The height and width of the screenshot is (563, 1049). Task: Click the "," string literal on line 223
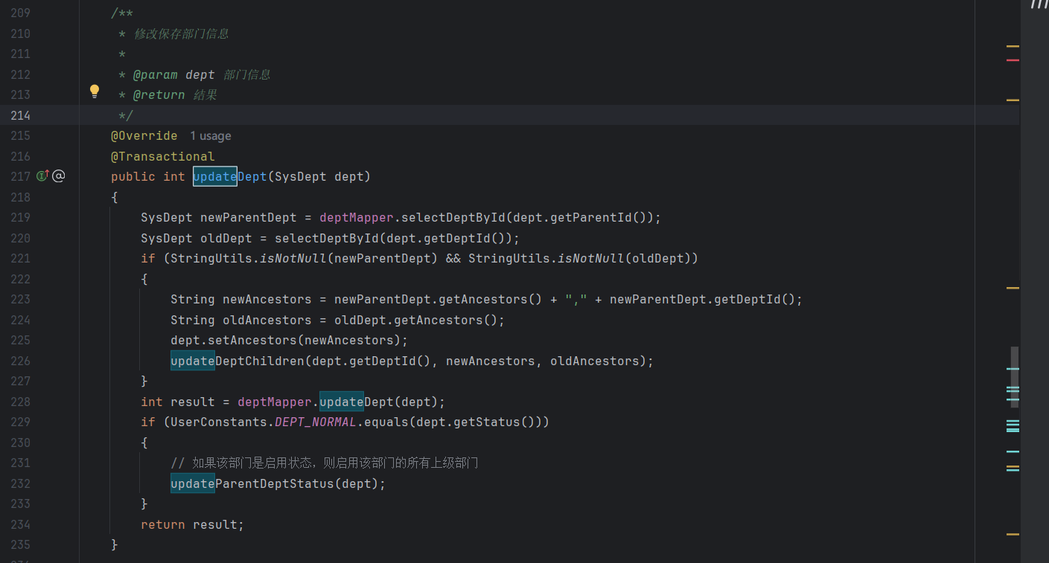[x=576, y=299]
